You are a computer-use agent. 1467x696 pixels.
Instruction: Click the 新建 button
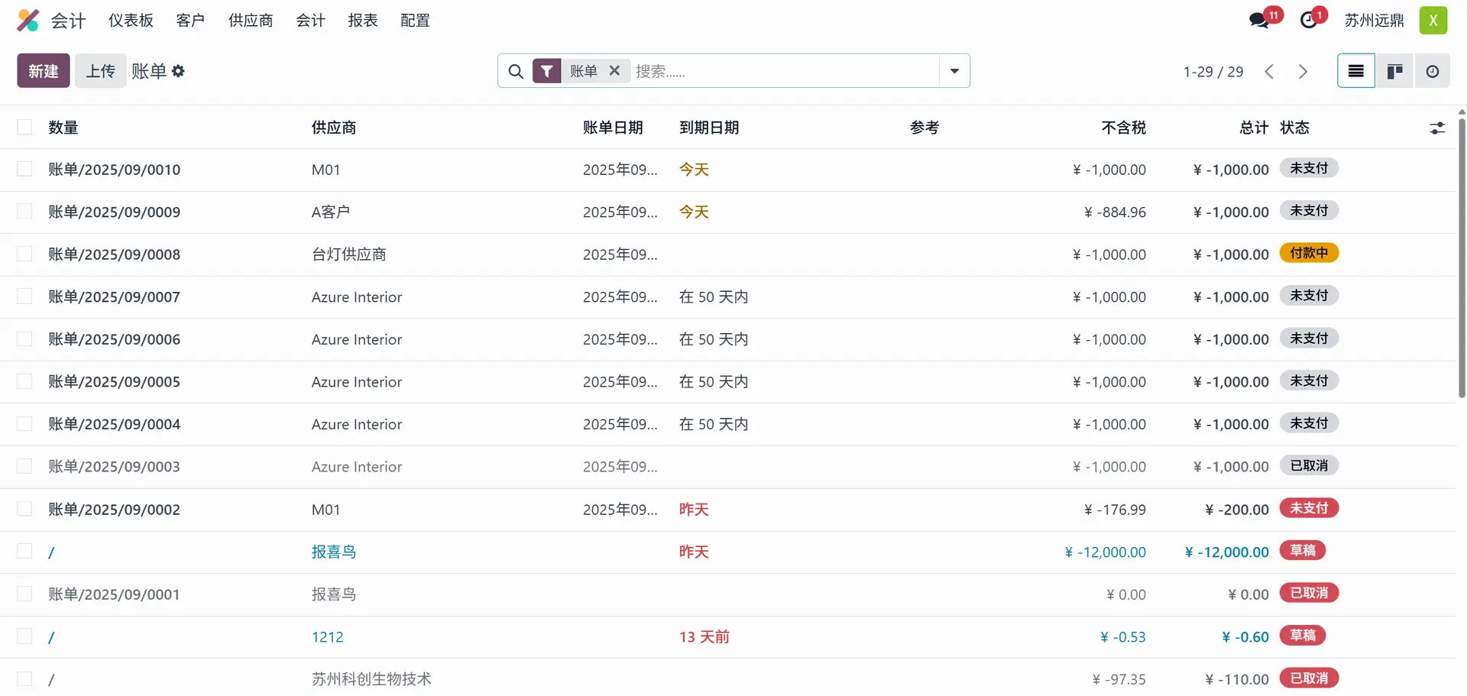coord(44,71)
